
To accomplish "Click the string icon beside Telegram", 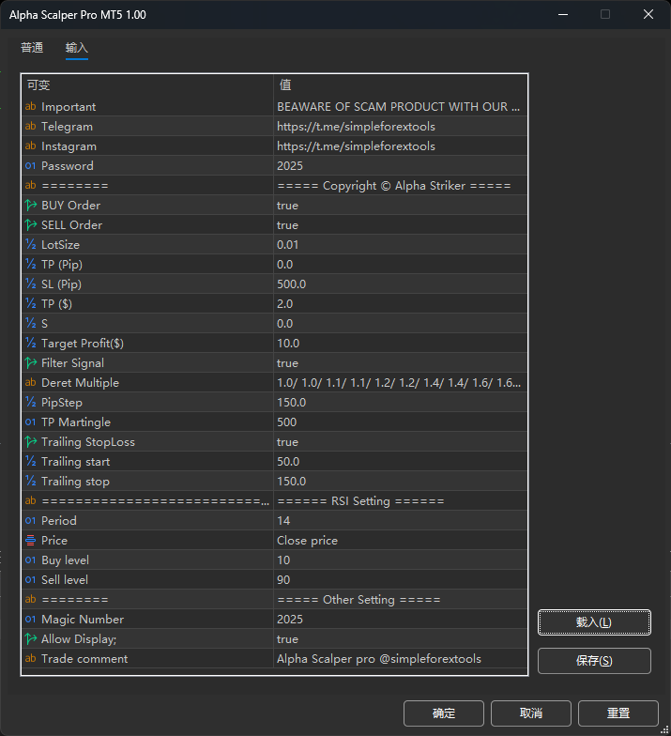I will point(30,127).
